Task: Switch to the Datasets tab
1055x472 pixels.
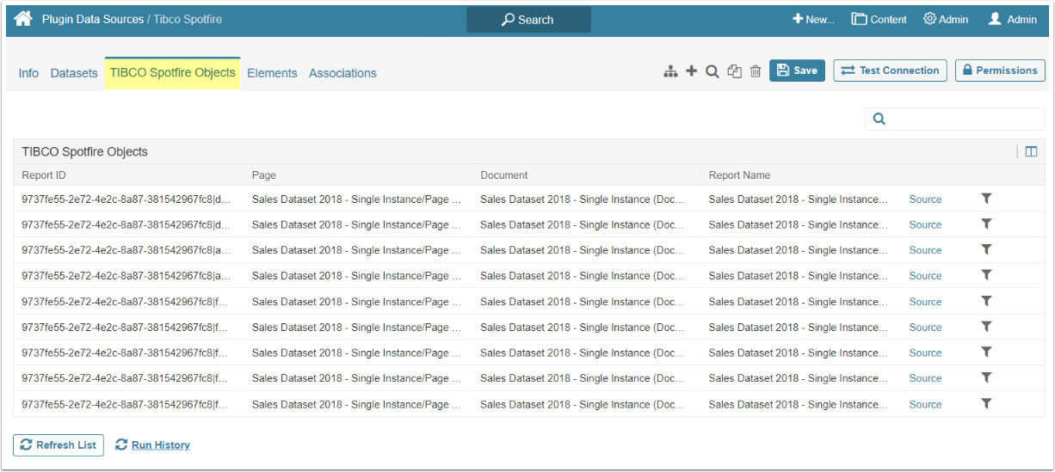Action: (74, 73)
